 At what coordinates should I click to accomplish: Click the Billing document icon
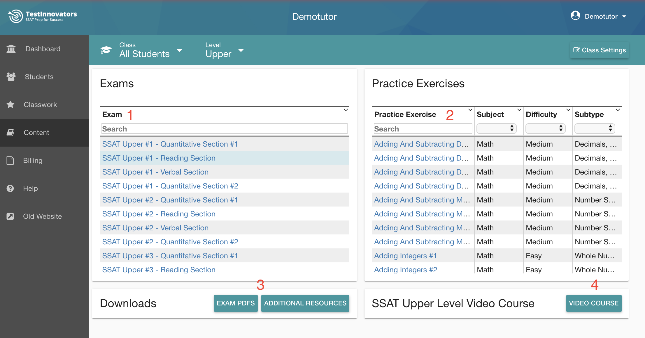[x=10, y=160]
